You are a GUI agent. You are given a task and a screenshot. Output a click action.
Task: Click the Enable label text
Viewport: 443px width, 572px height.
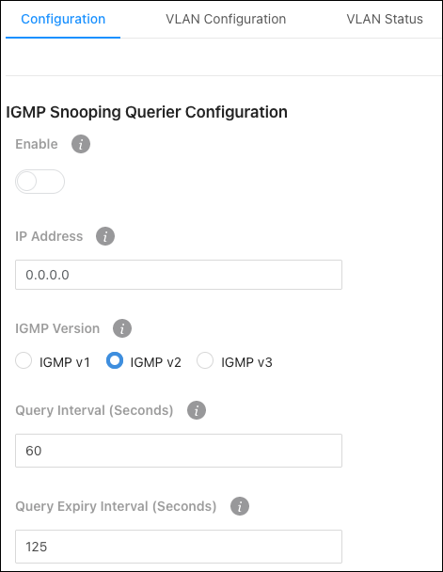(x=37, y=144)
